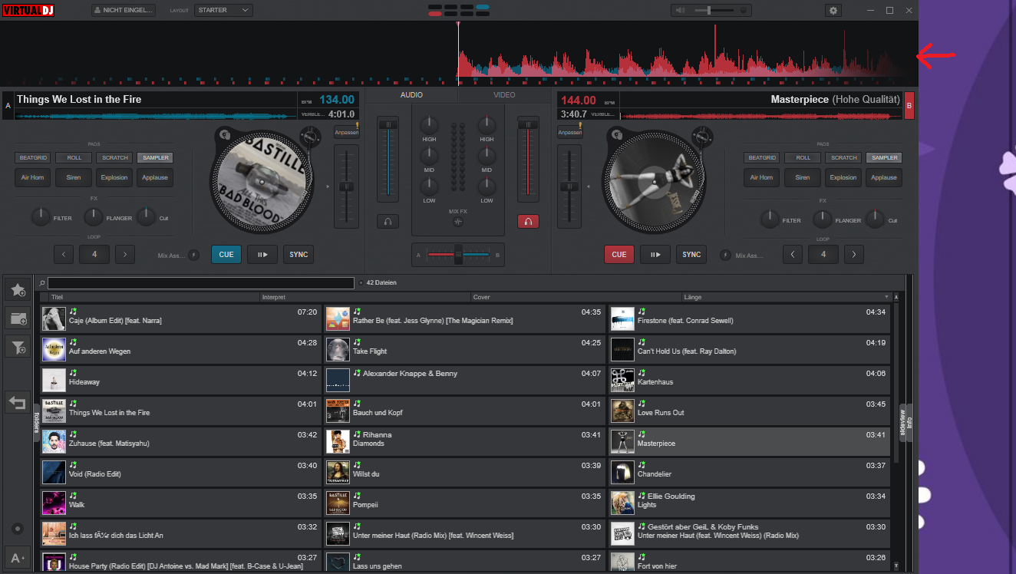
Task: Double deck A loop with right arrow
Action: [125, 254]
